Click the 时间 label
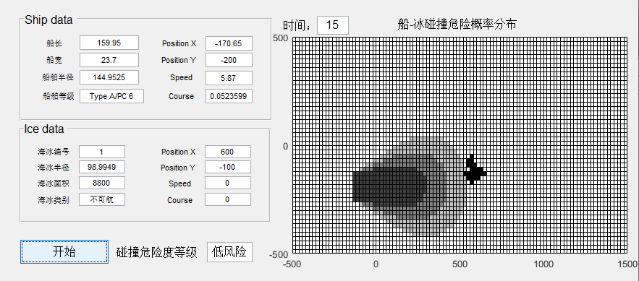639x281 pixels. pos(298,25)
